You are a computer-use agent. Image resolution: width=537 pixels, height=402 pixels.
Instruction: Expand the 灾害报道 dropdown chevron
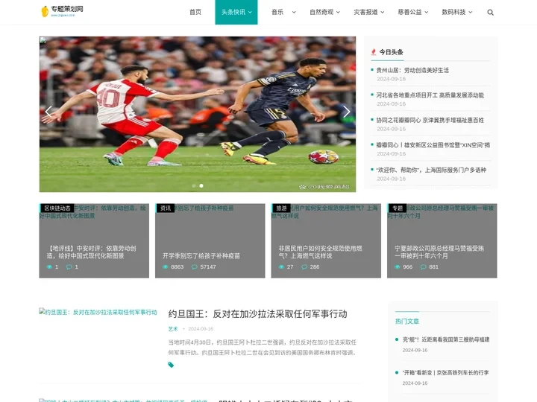[x=382, y=13]
